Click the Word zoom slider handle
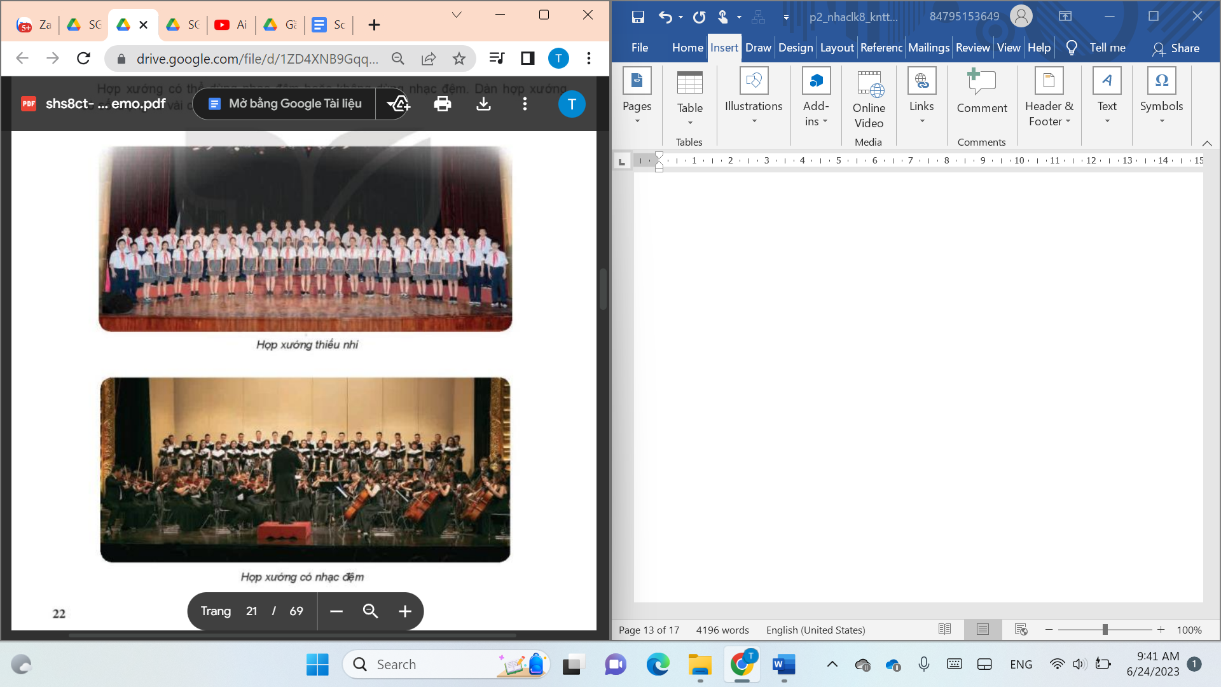This screenshot has height=687, width=1221. click(1105, 629)
